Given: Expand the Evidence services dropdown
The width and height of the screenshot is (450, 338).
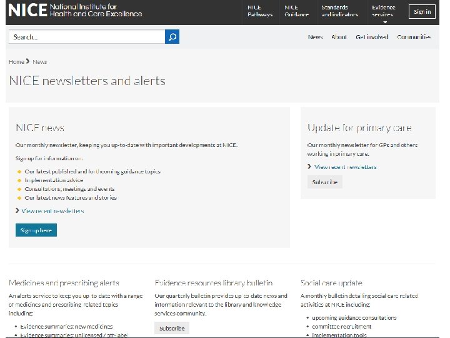Looking at the screenshot, I should click(384, 11).
